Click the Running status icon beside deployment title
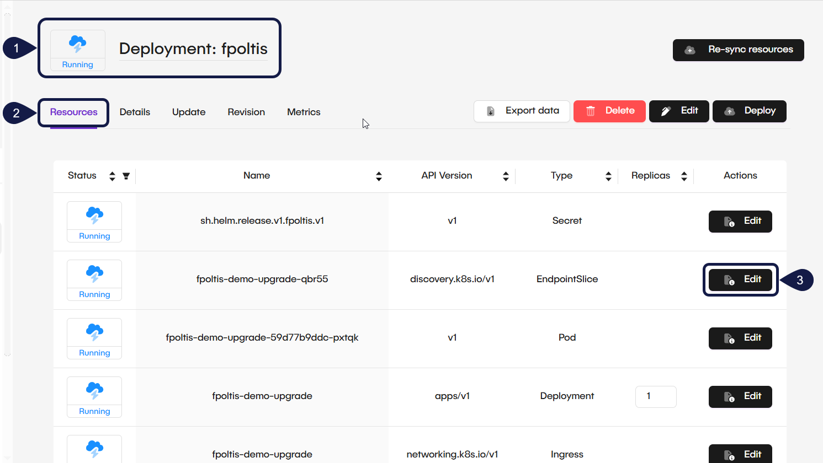This screenshot has width=823, height=463. pyautogui.click(x=77, y=45)
